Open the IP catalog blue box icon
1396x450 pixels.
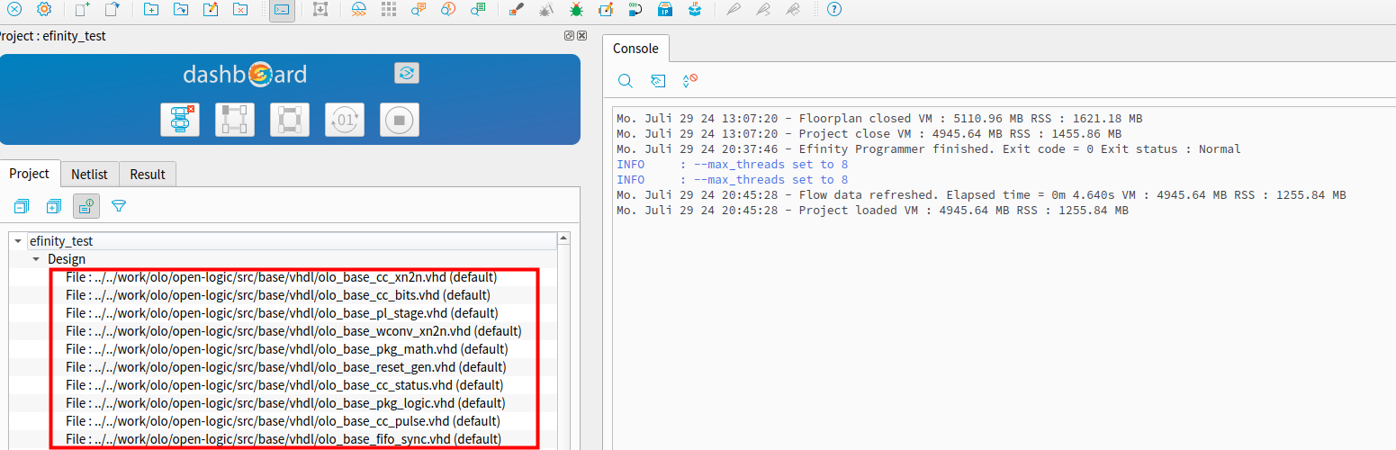pos(665,10)
